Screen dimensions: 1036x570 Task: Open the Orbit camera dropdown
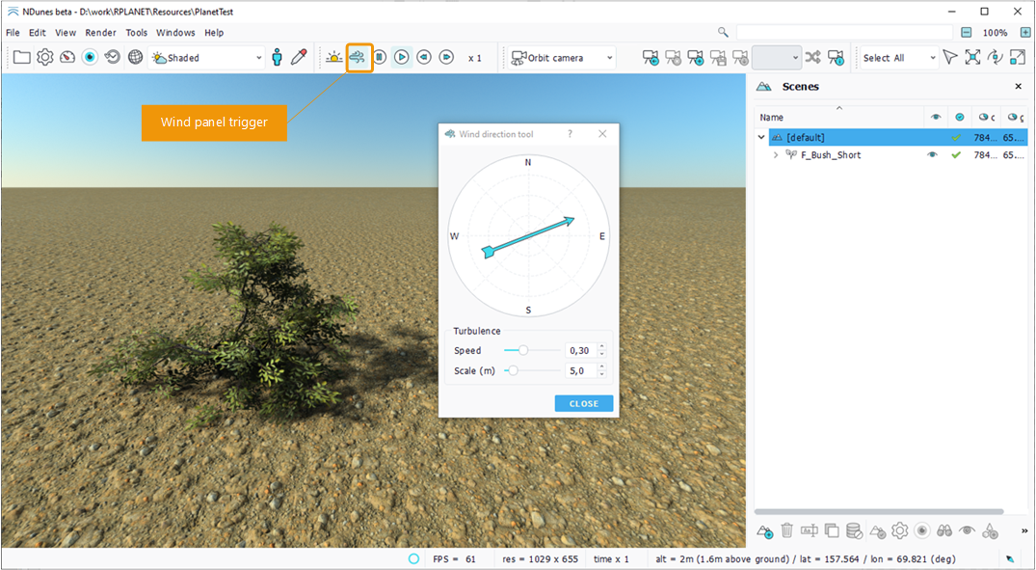point(563,58)
